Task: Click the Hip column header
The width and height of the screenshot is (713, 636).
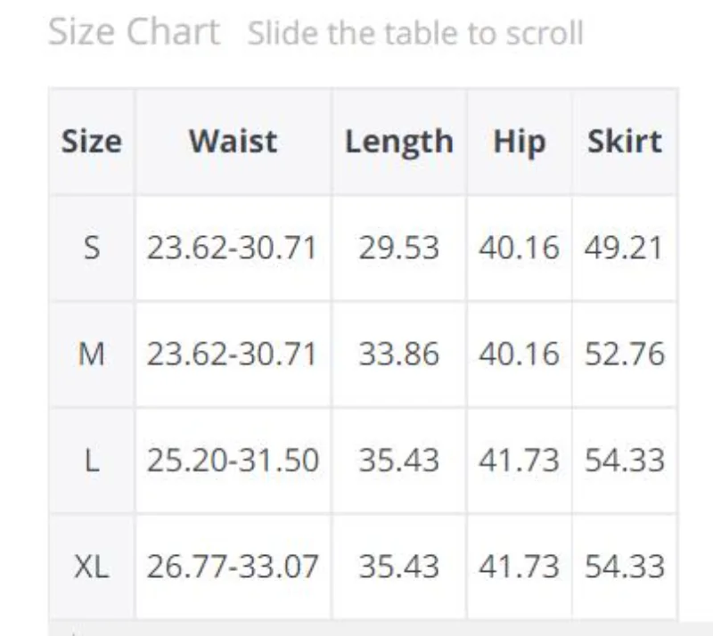Action: pyautogui.click(x=519, y=142)
